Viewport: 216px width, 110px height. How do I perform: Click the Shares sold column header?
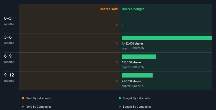click(x=109, y=9)
